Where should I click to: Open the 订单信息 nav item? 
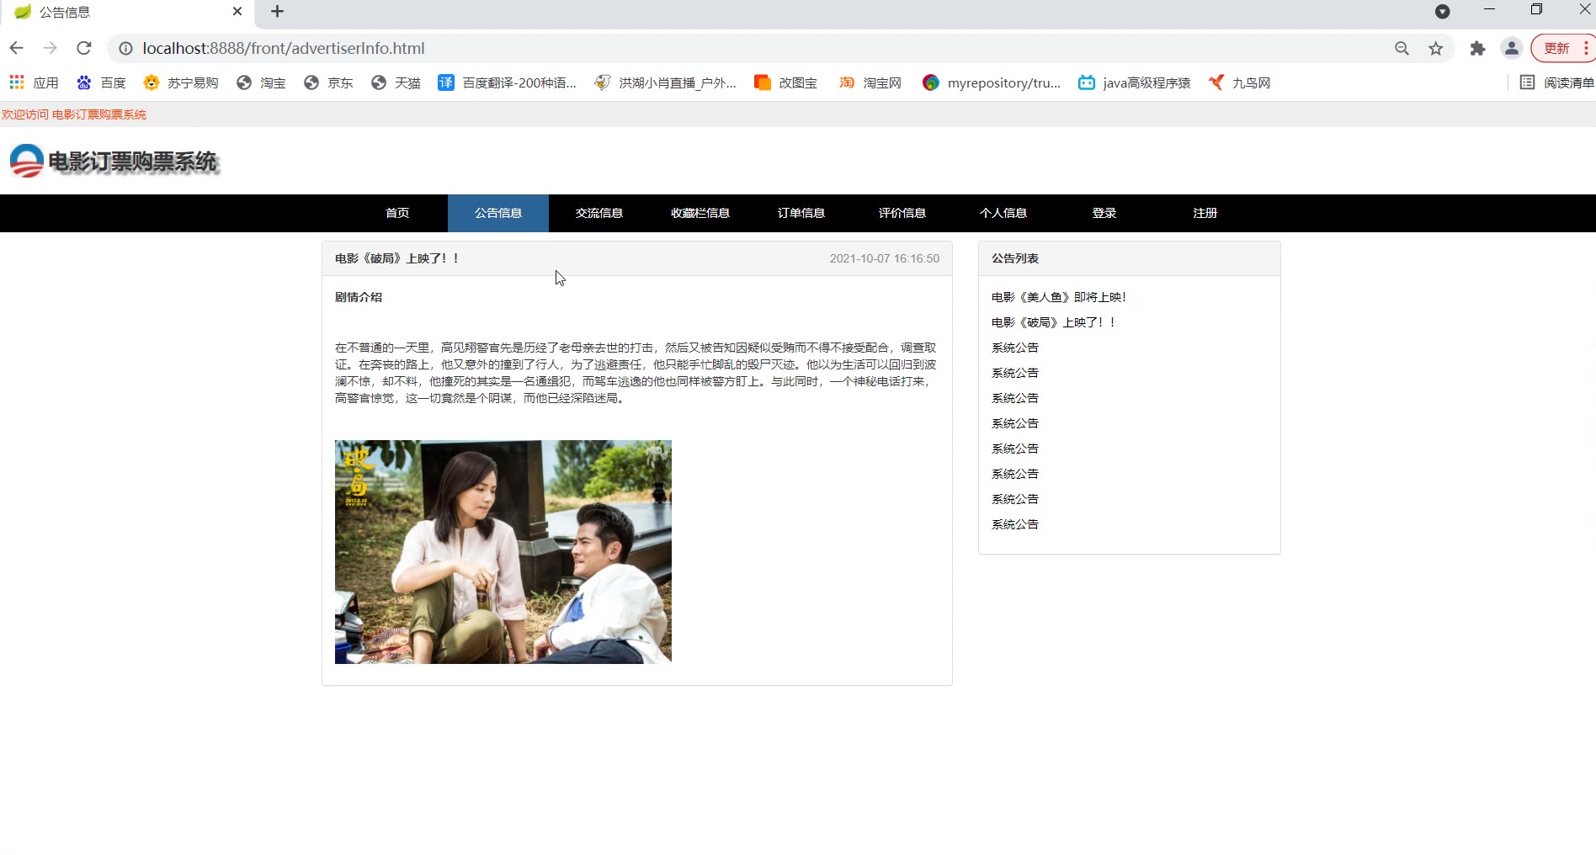tap(801, 213)
